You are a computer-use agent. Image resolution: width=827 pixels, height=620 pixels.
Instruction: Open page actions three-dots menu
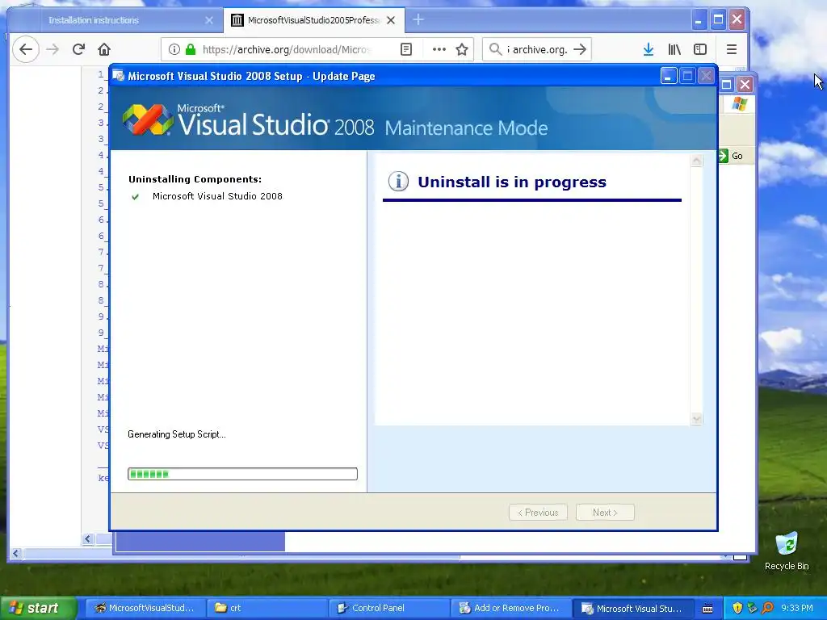coord(439,49)
